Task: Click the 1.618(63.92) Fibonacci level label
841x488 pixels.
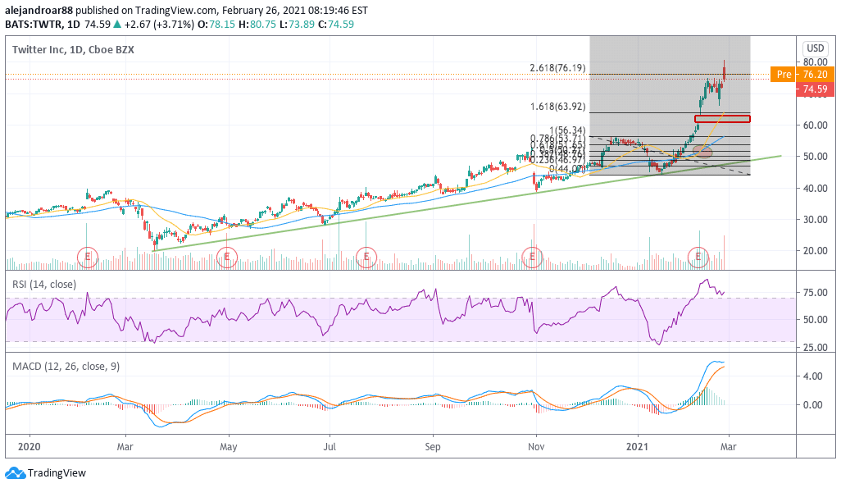Action: 557,107
